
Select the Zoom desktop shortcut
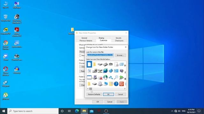[x=5, y=57]
